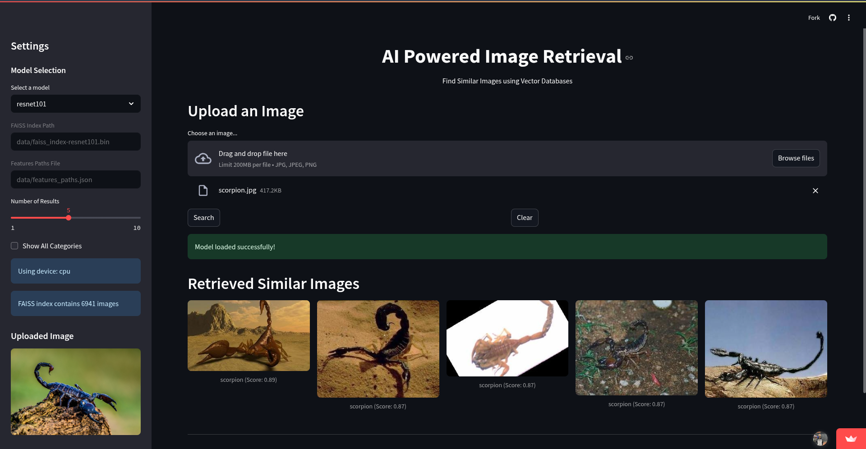Open the three-dot app options menu
This screenshot has height=449, width=866.
click(848, 18)
